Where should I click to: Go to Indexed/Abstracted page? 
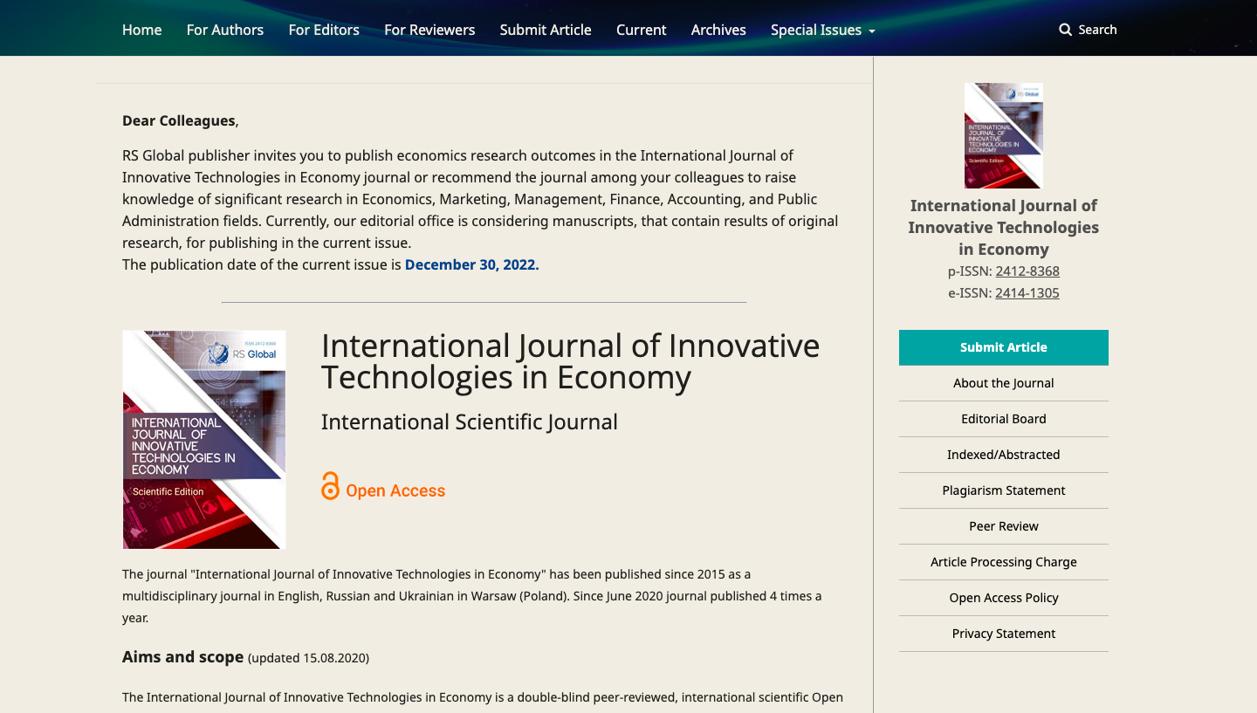(1004, 455)
